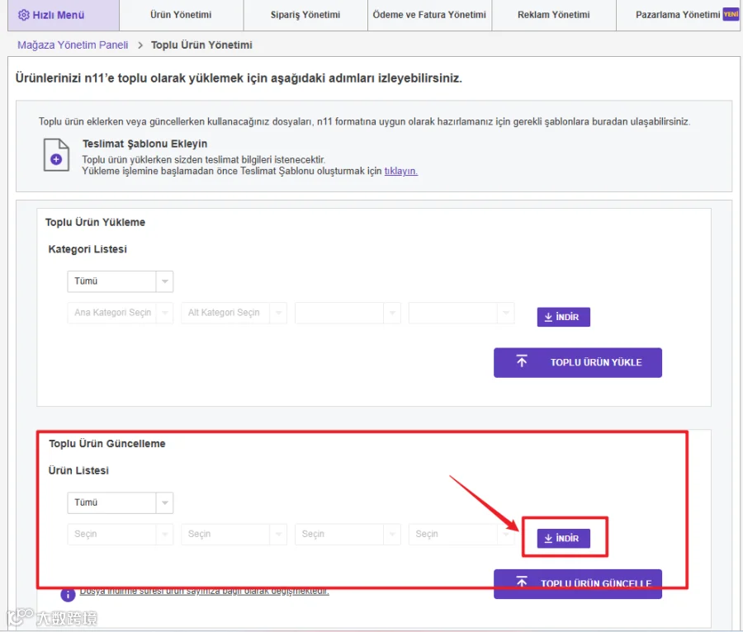The image size is (743, 632).
Task: Open third empty category dropdown in Toplu Ürün Yükleme
Action: (348, 313)
